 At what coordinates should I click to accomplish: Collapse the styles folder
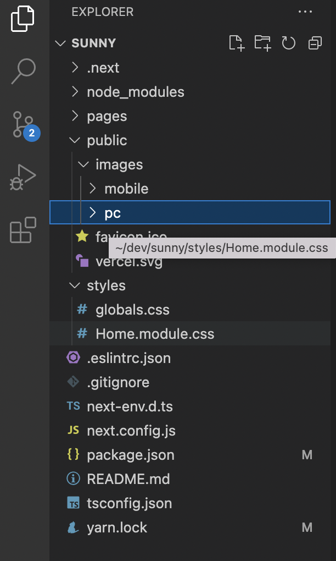click(x=106, y=285)
